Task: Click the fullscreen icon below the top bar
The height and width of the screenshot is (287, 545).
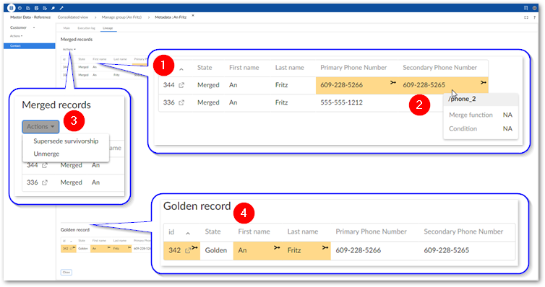Action: tap(526, 17)
